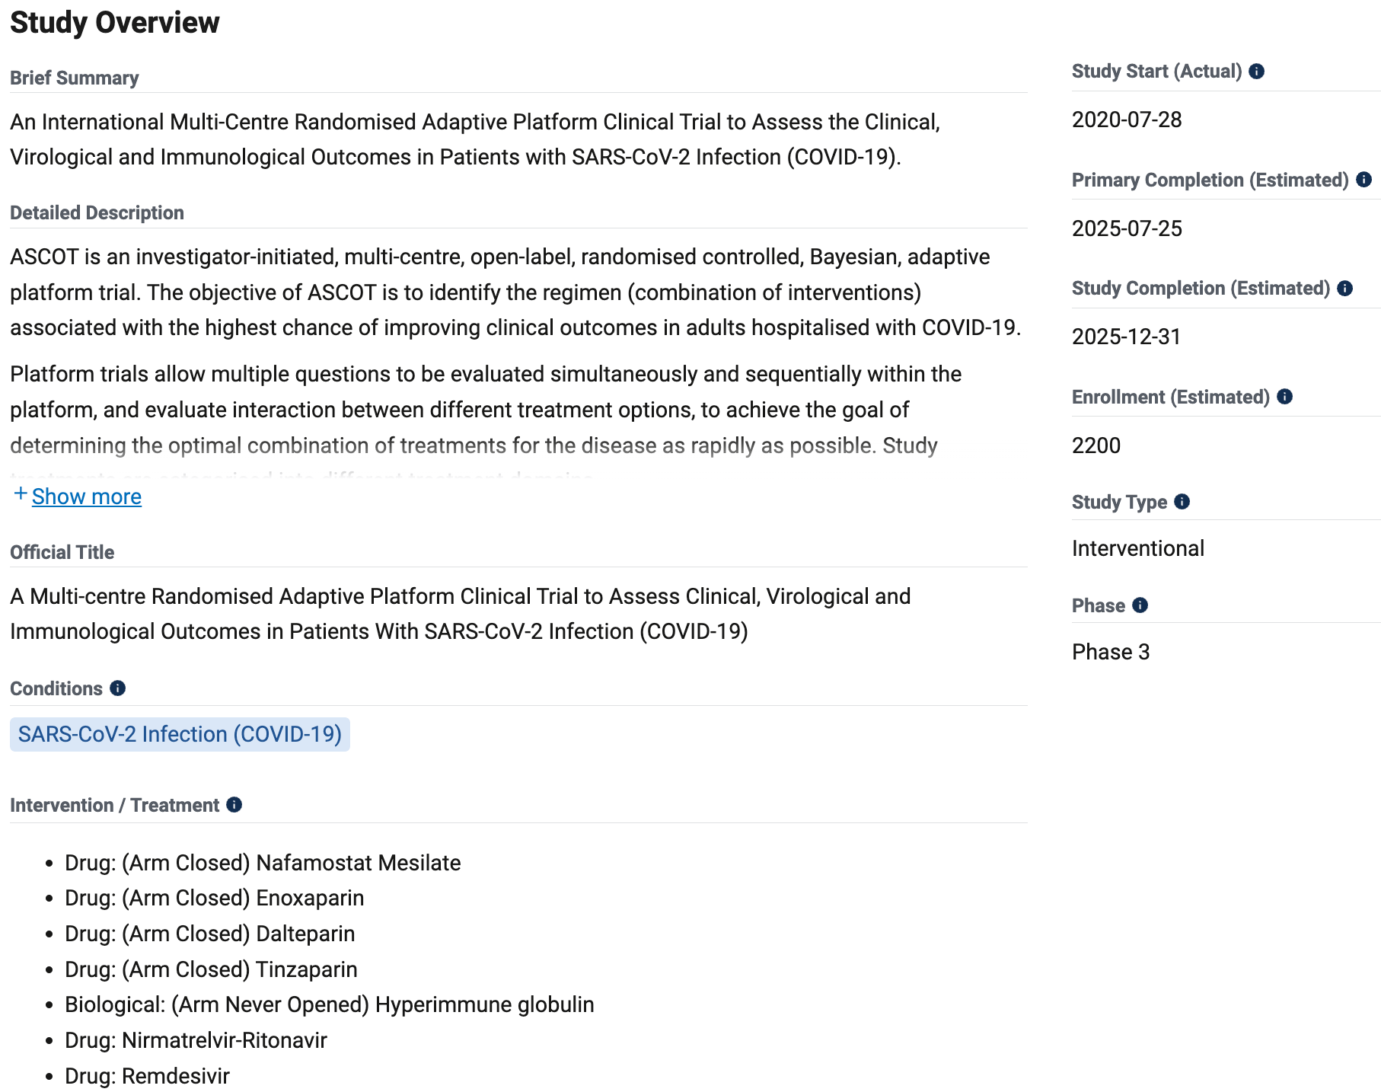Click the plus icon before Show more

pos(21,494)
